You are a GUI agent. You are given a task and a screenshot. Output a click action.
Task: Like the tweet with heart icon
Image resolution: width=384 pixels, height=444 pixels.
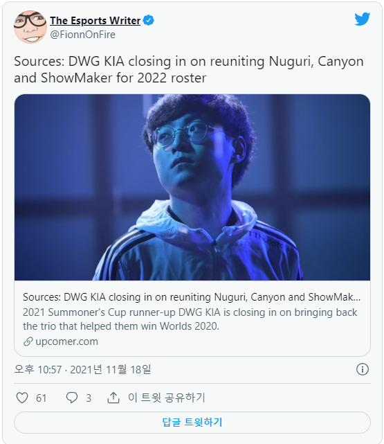tap(22, 398)
